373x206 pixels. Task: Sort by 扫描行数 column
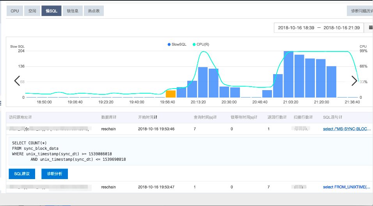(x=303, y=117)
